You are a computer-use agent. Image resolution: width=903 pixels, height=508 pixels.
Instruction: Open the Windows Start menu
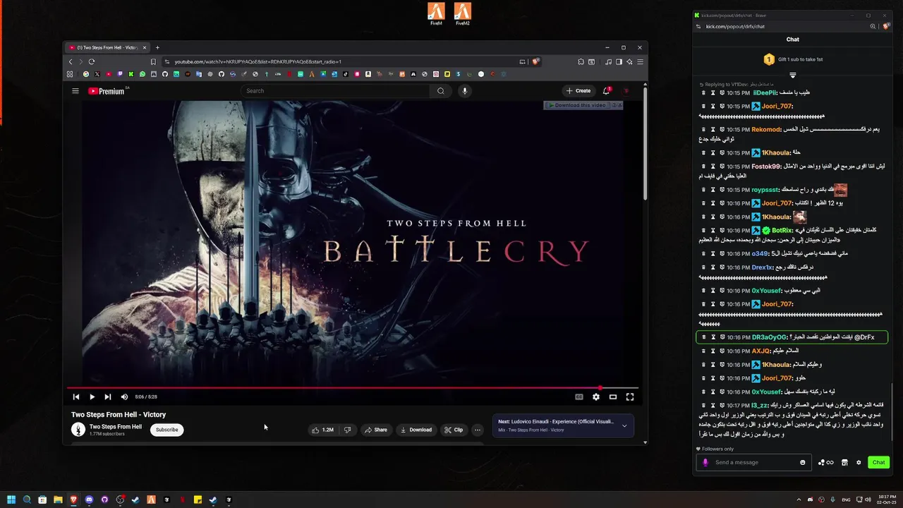point(11,500)
